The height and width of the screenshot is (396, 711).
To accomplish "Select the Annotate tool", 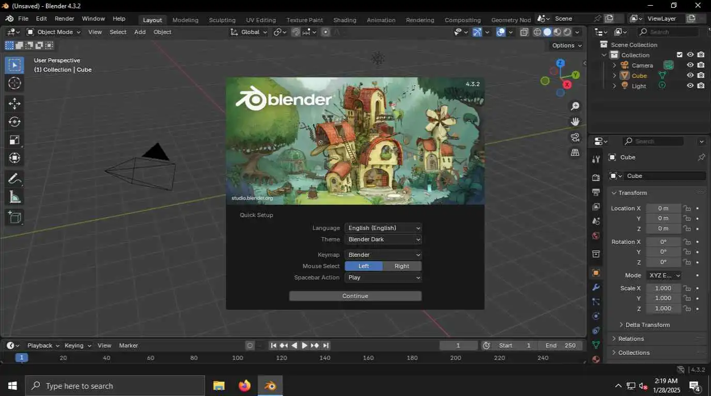I will click(14, 179).
